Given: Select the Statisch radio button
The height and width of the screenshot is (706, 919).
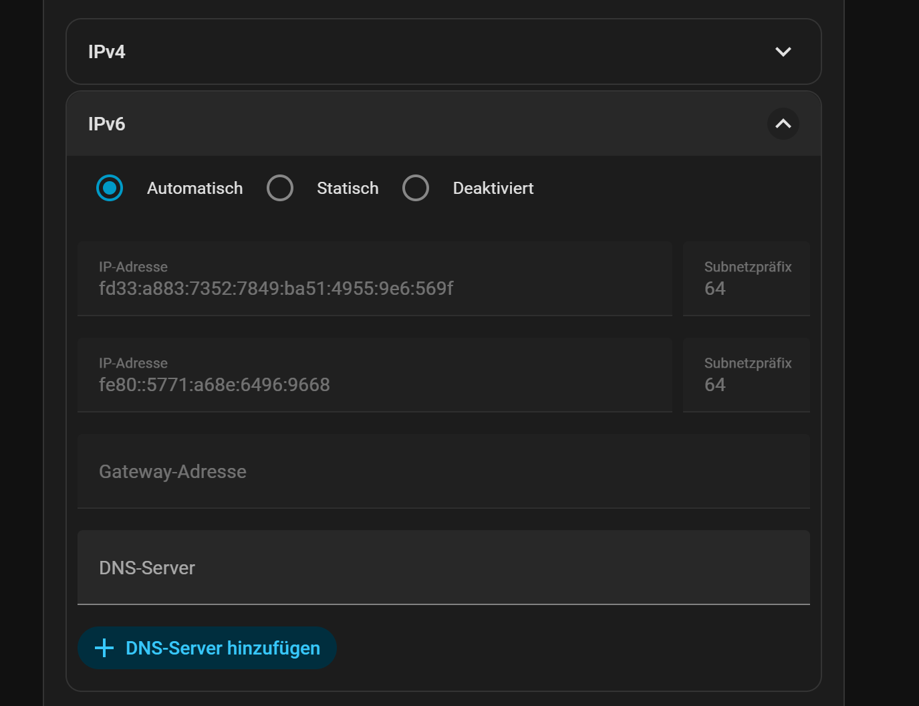Looking at the screenshot, I should point(280,189).
